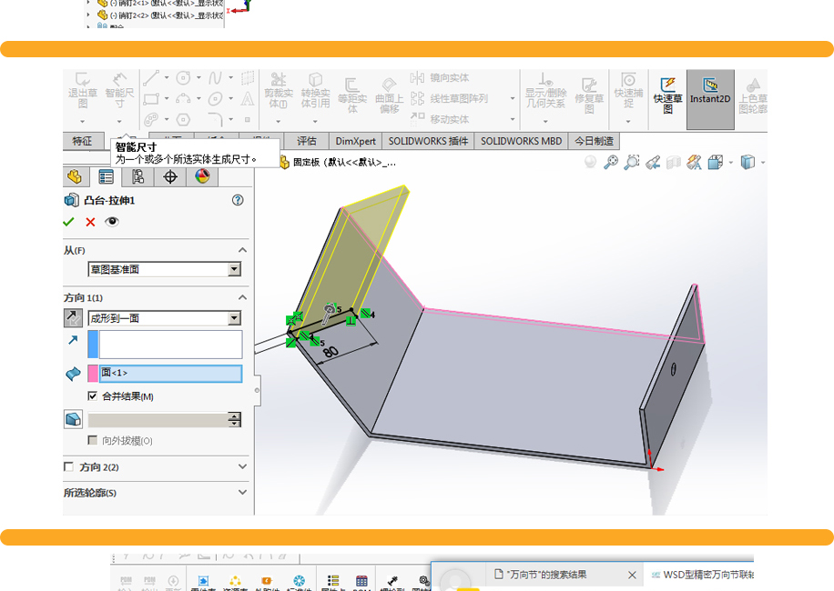Screen dimensions: 834x591
Task: Select the Corner Rectangle tool
Action: [x=151, y=99]
